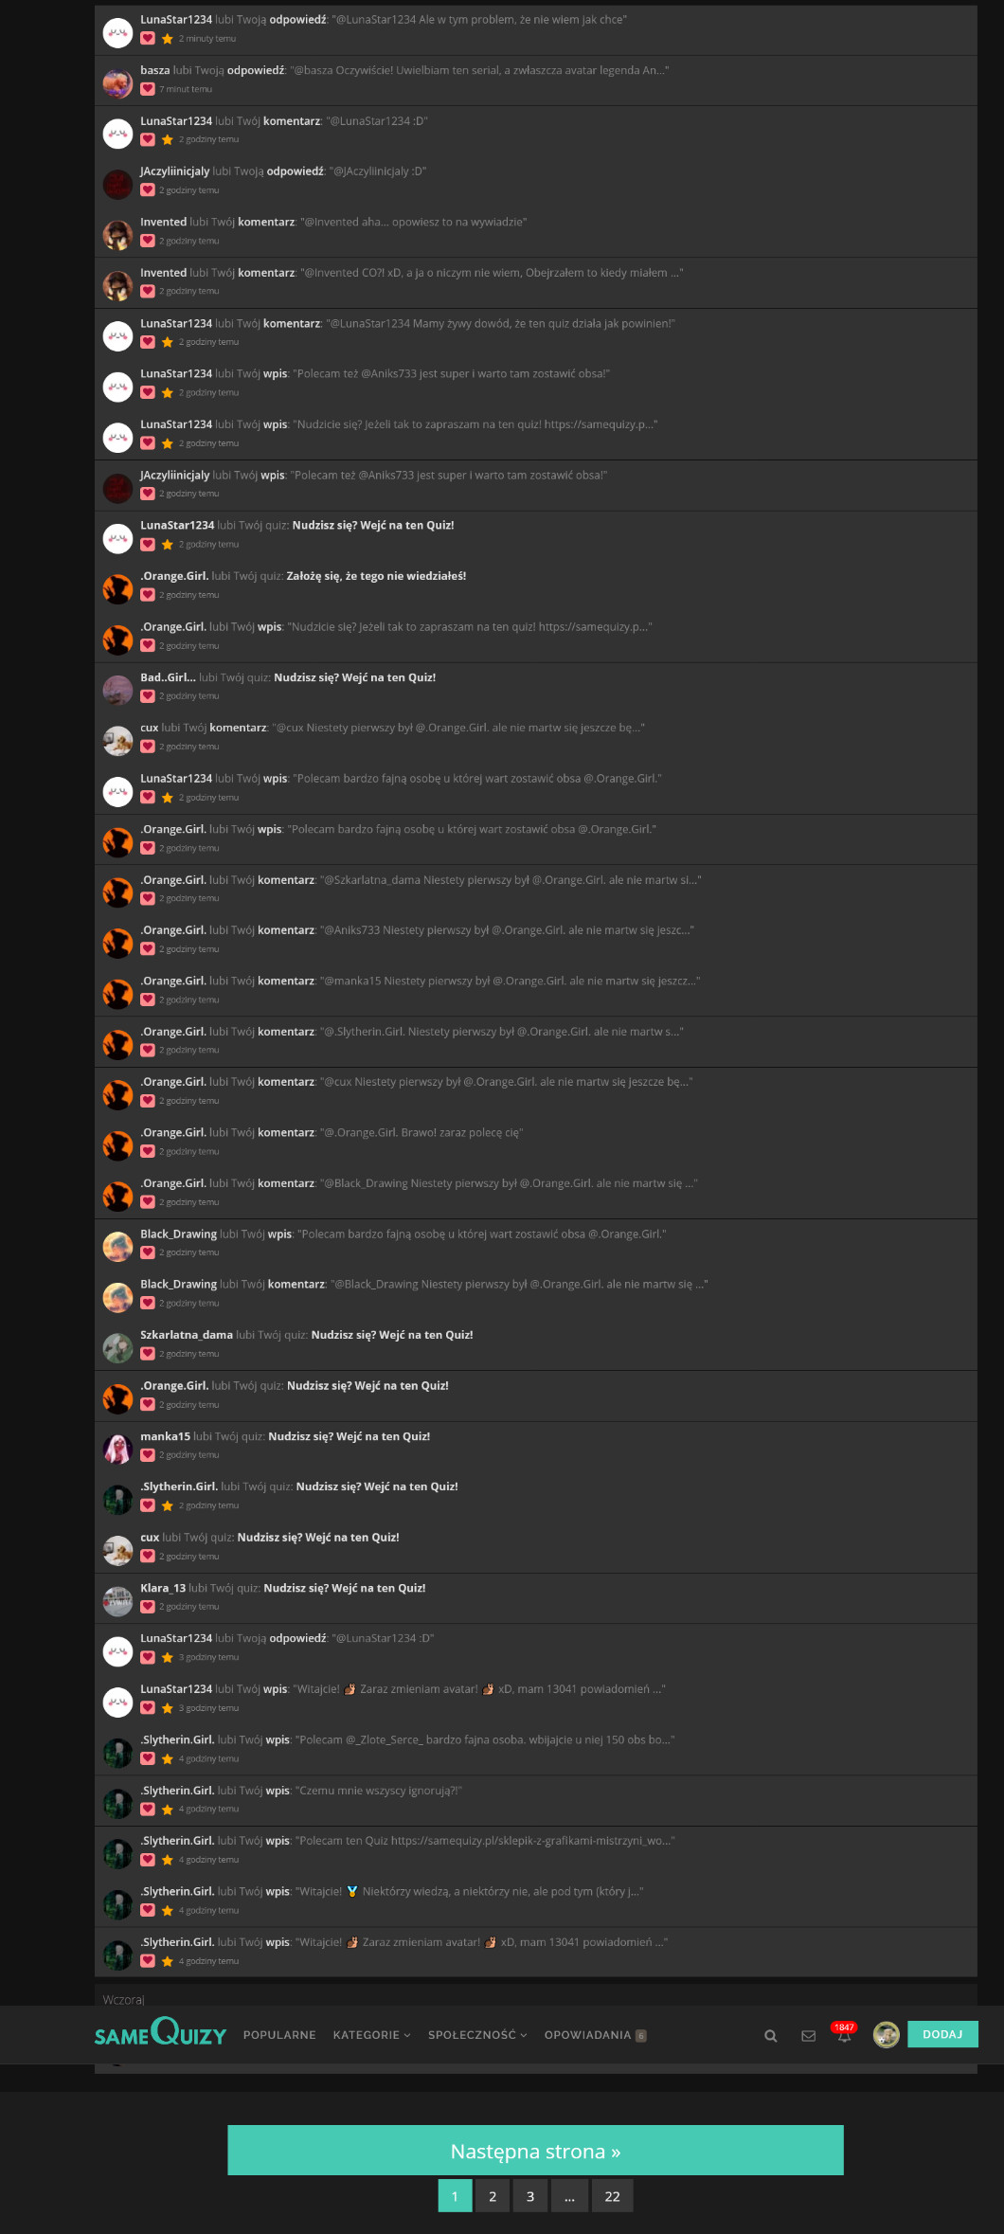Go to Następna strona
The height and width of the screenshot is (2234, 1004).
535,2151
